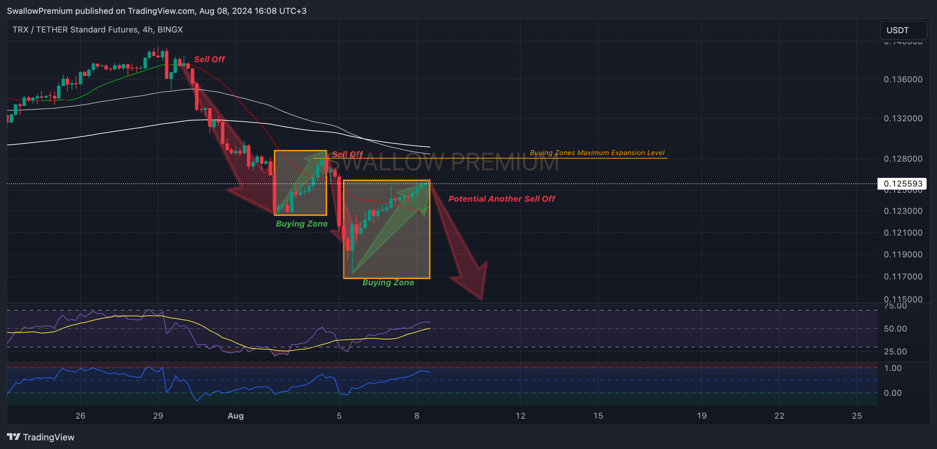
Task: Click the 25.00 RSI scale label
Action: [x=895, y=351]
